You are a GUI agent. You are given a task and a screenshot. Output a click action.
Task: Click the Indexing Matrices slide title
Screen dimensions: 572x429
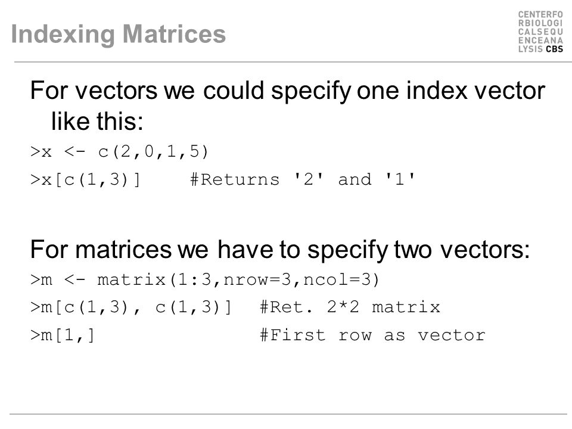119,35
